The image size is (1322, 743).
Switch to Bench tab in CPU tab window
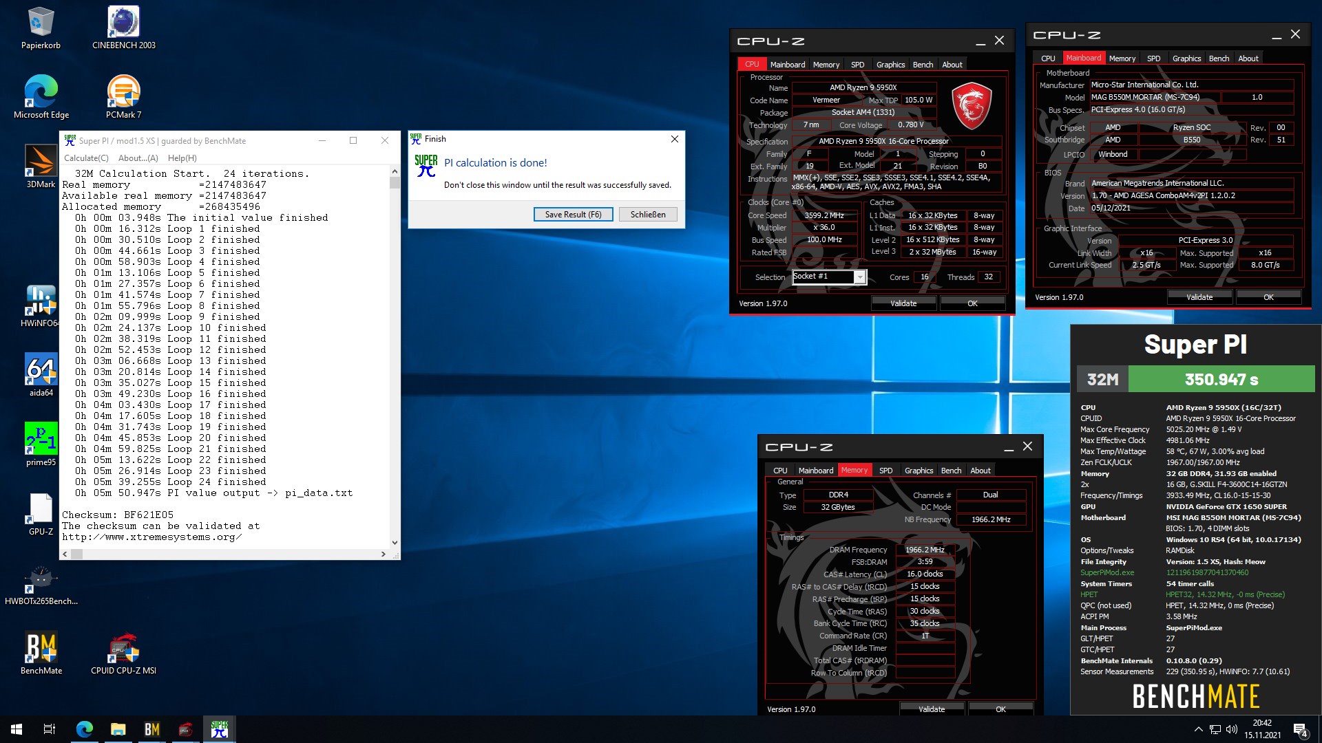[x=923, y=65]
